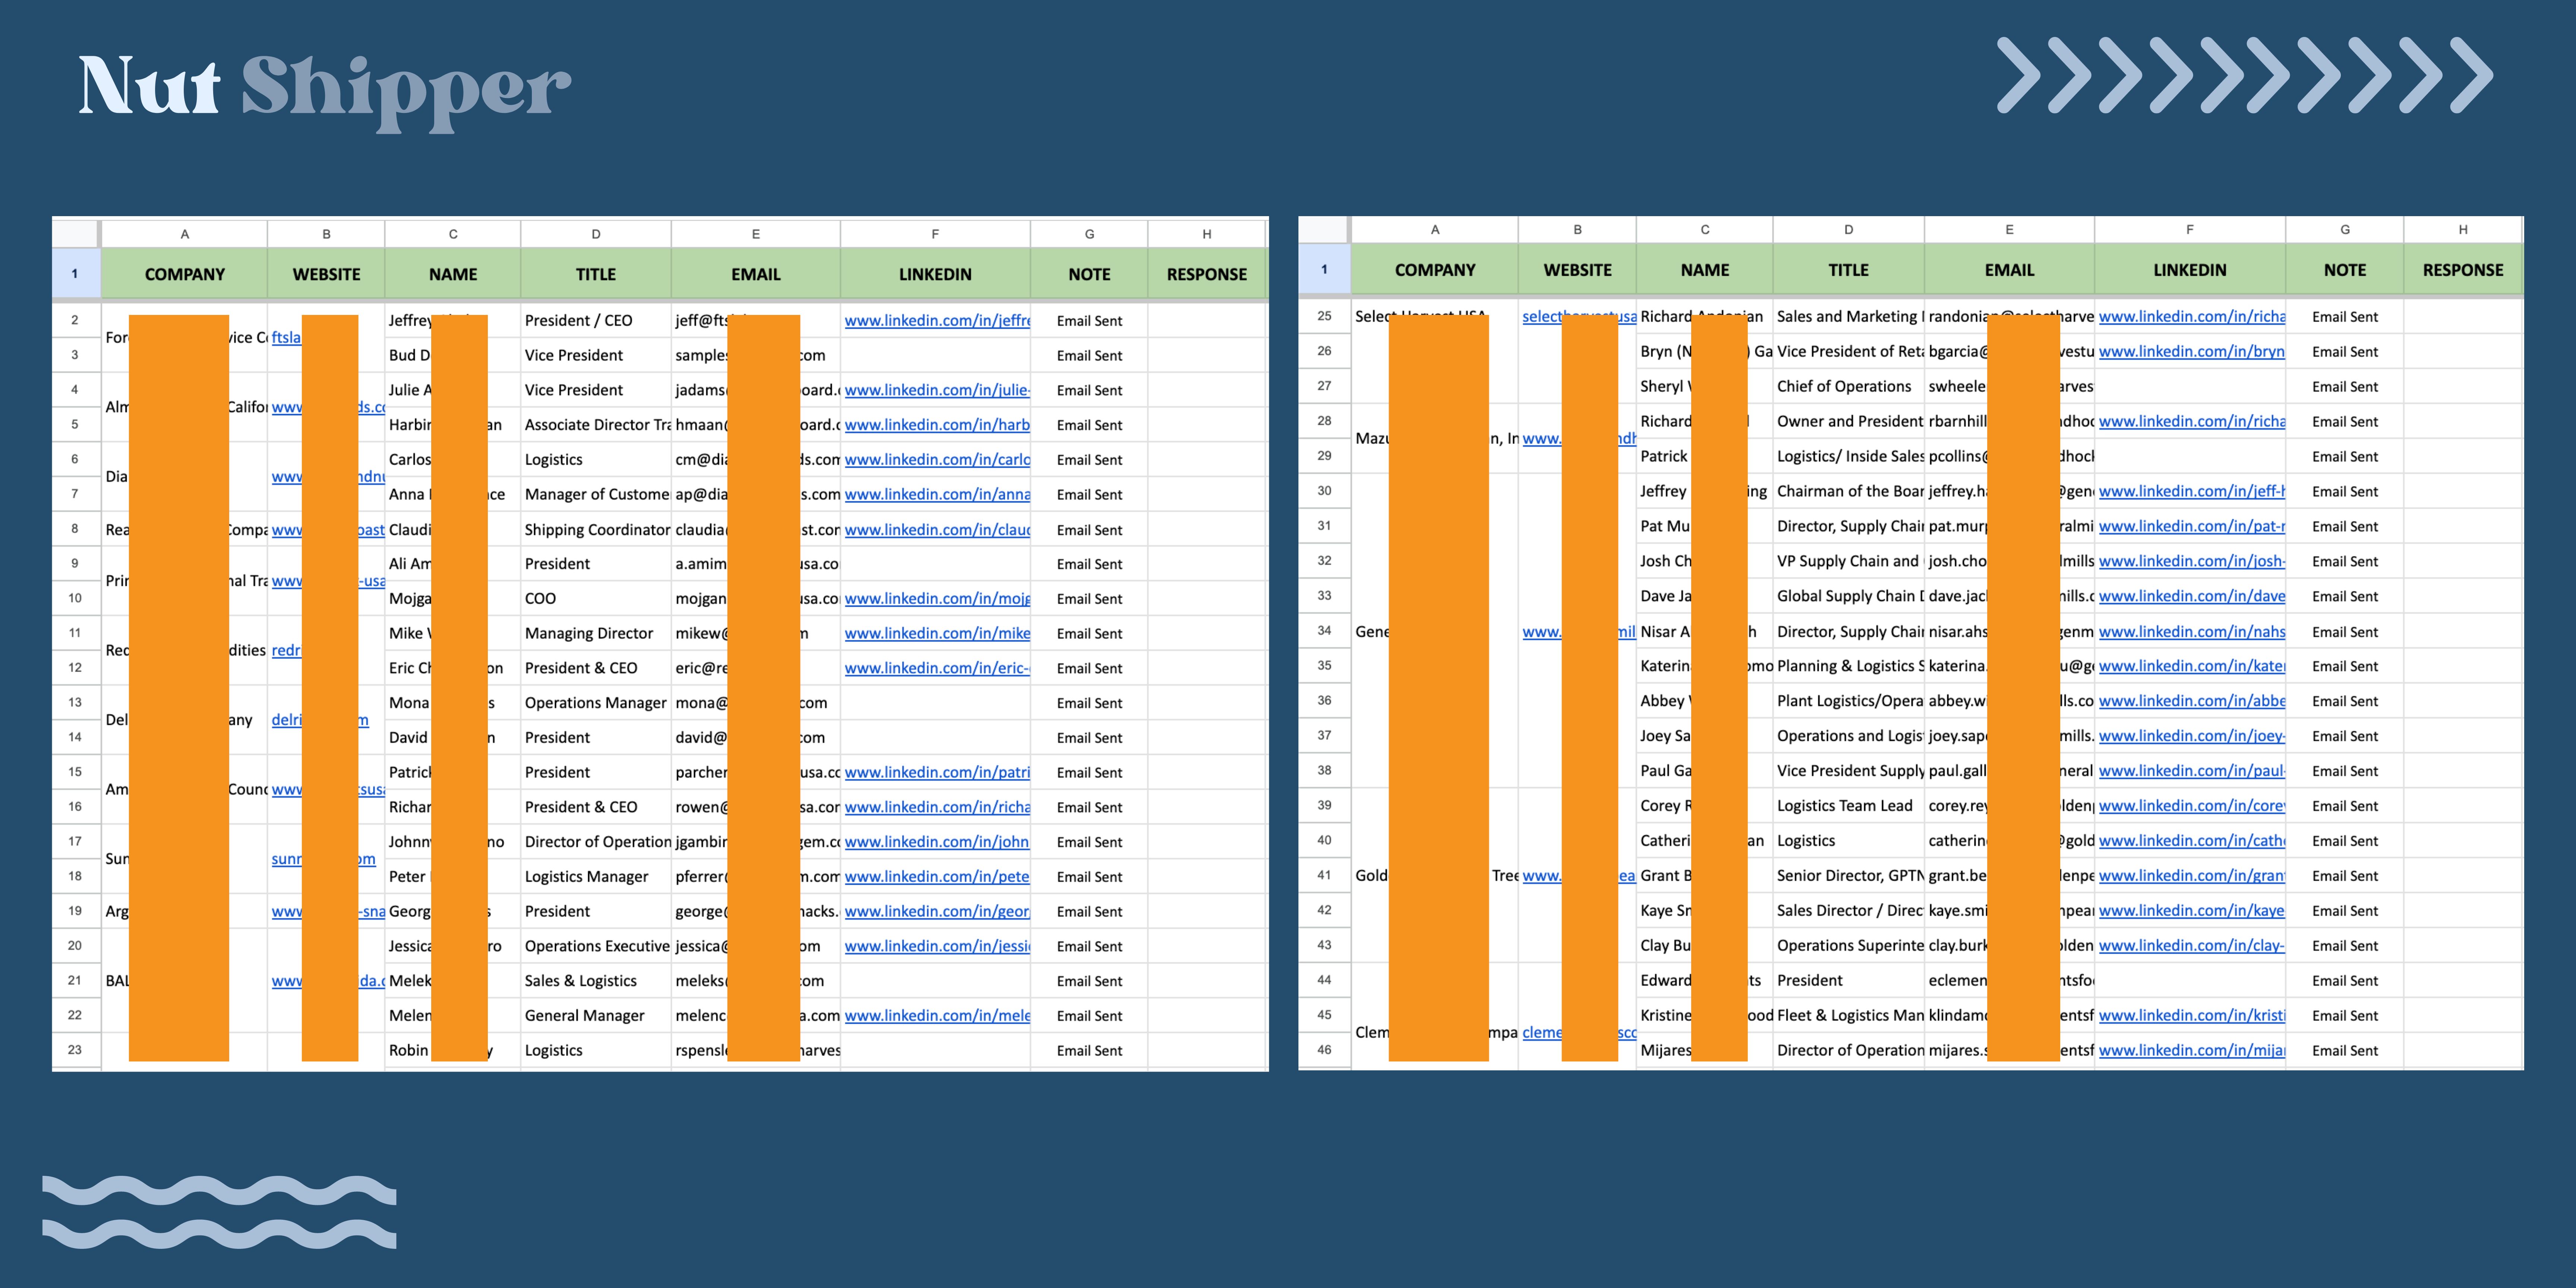
Task: Select row header 13
Action: tap(75, 702)
